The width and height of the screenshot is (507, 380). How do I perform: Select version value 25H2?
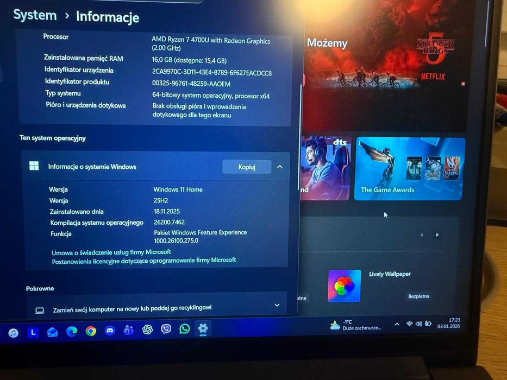[x=161, y=200]
